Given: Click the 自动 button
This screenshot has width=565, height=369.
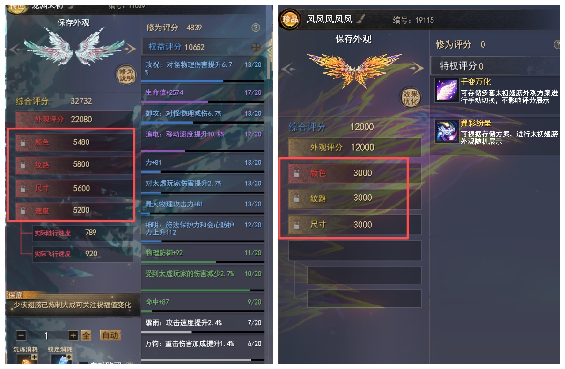Looking at the screenshot, I should (110, 335).
